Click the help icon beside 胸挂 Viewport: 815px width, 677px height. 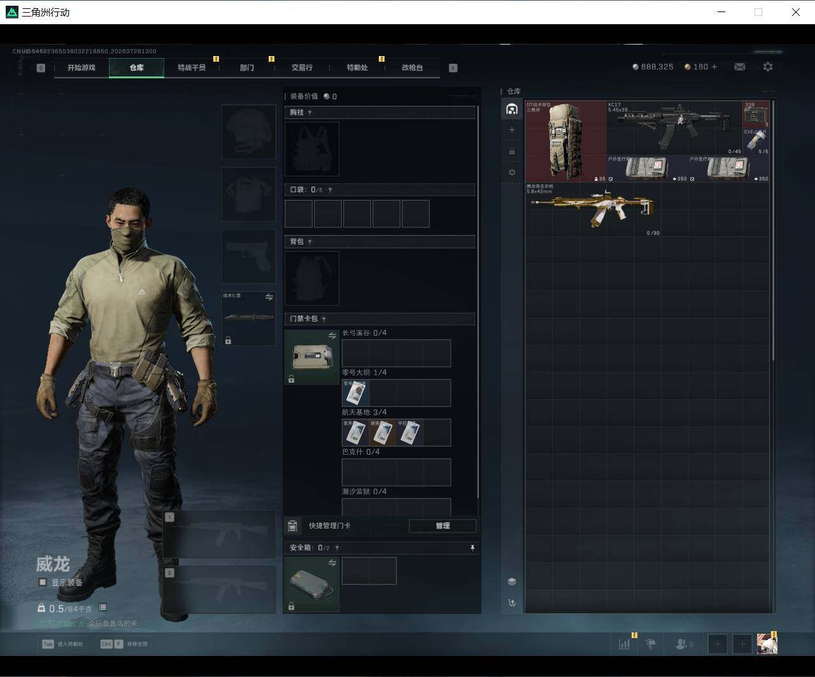coord(310,113)
